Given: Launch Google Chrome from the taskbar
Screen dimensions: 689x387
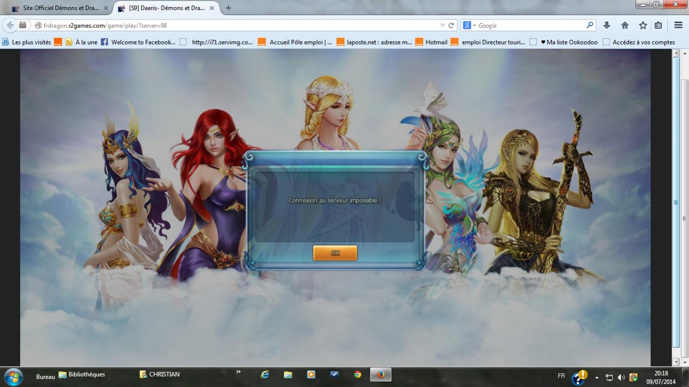Looking at the screenshot, I should [x=357, y=374].
